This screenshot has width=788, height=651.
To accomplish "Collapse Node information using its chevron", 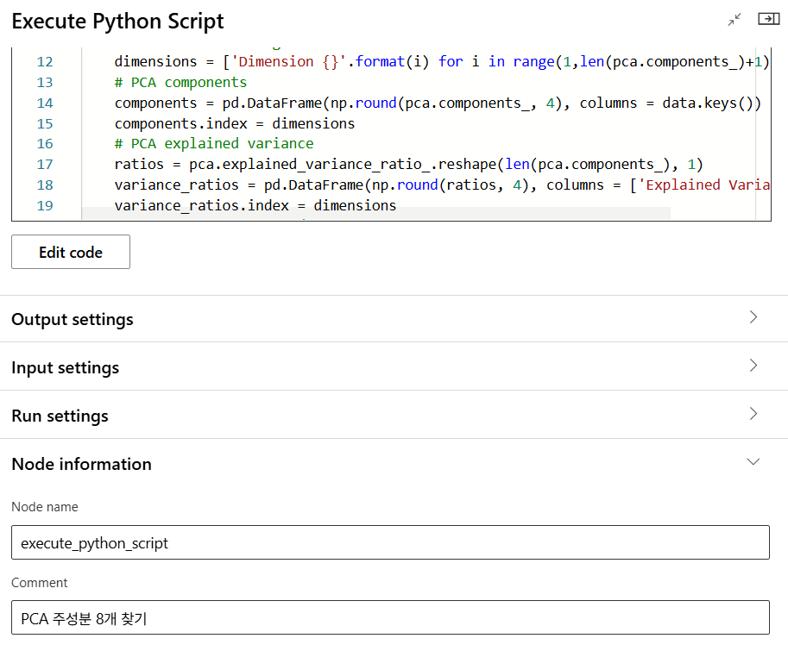I will tap(753, 462).
